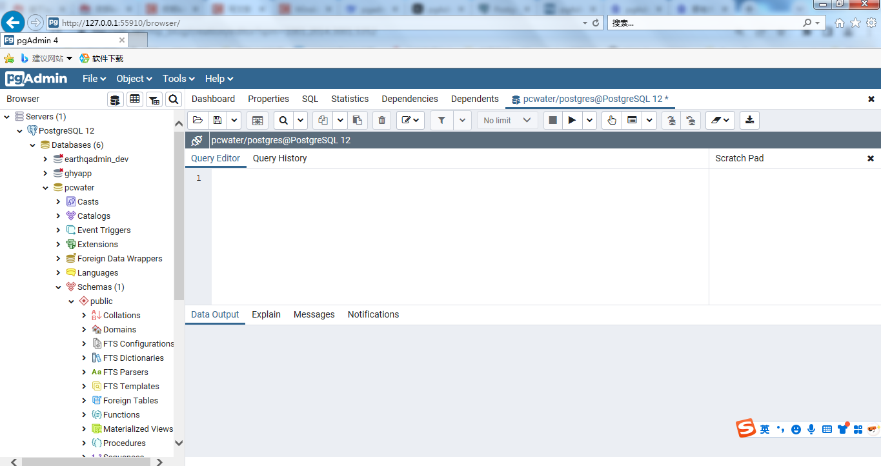The image size is (881, 466).
Task: Close the Scratch Pad panel
Action: click(x=871, y=158)
